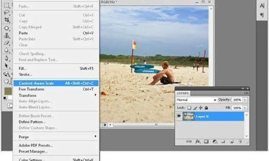Open document status bar arrow menu
The width and height of the screenshot is (269, 161).
(105, 125)
